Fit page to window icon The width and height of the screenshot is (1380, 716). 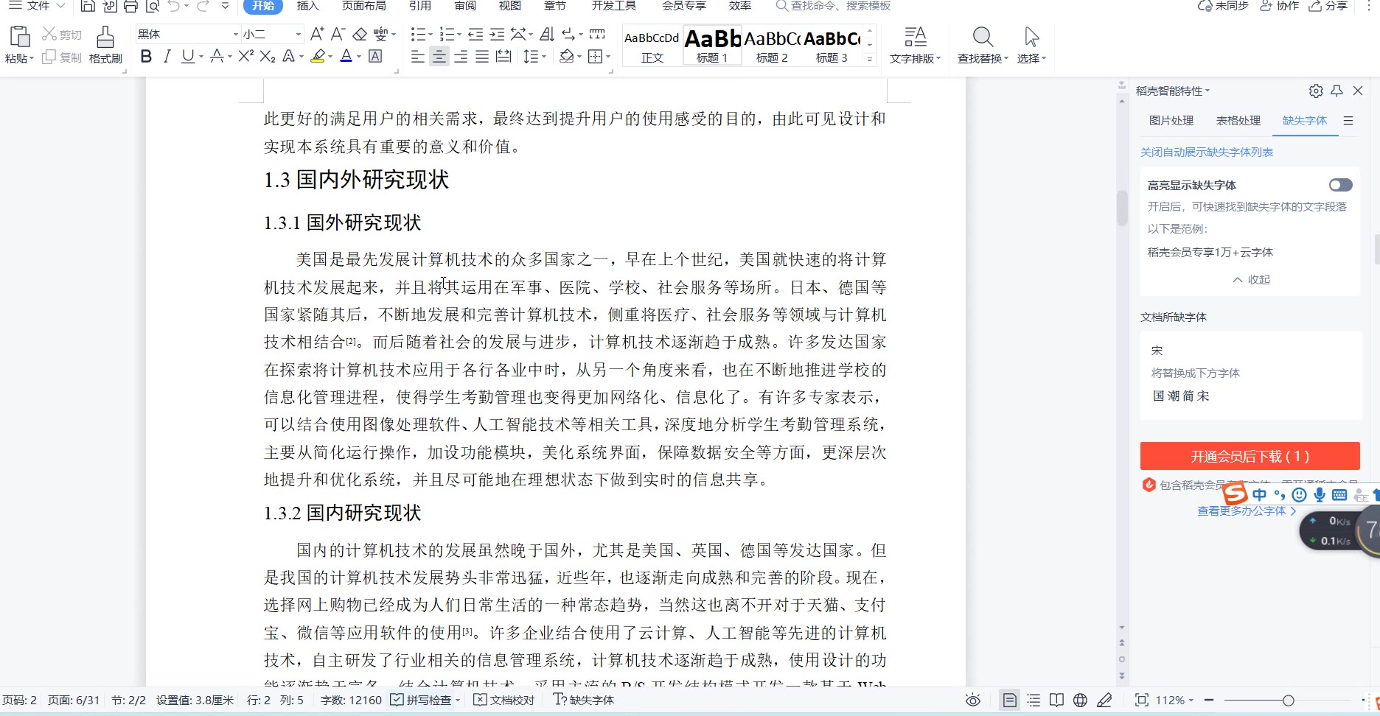point(1142,700)
